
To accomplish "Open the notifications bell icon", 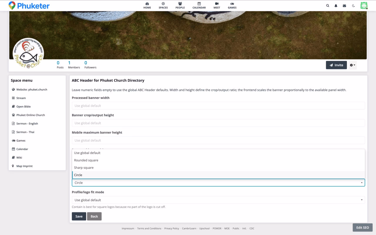I will (x=336, y=6).
